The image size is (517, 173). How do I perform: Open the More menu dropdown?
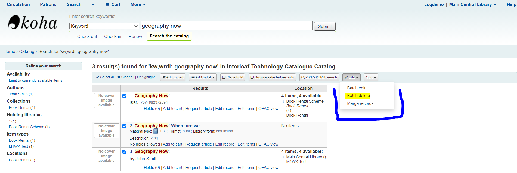pyautogui.click(x=138, y=4)
